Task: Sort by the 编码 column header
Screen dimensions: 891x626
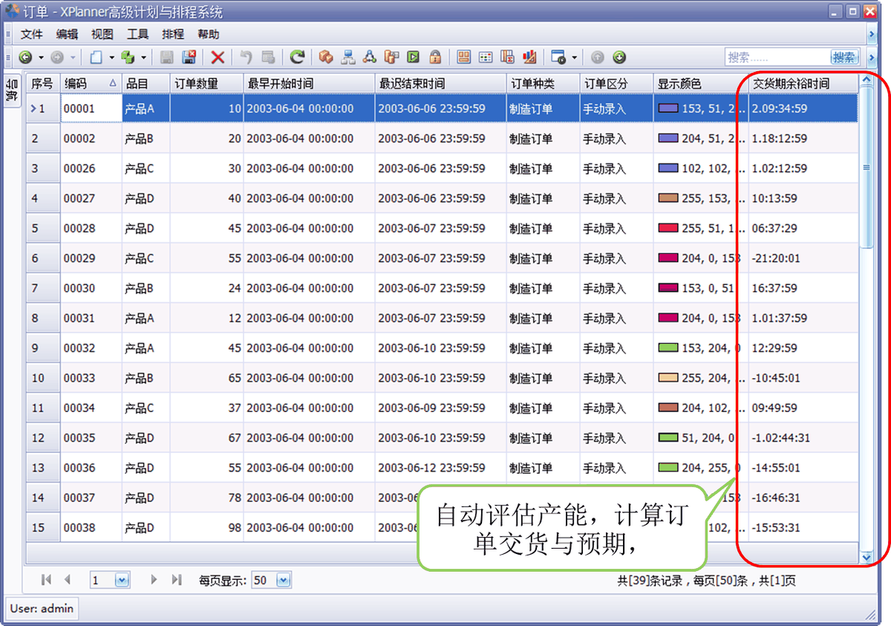Action: point(91,84)
